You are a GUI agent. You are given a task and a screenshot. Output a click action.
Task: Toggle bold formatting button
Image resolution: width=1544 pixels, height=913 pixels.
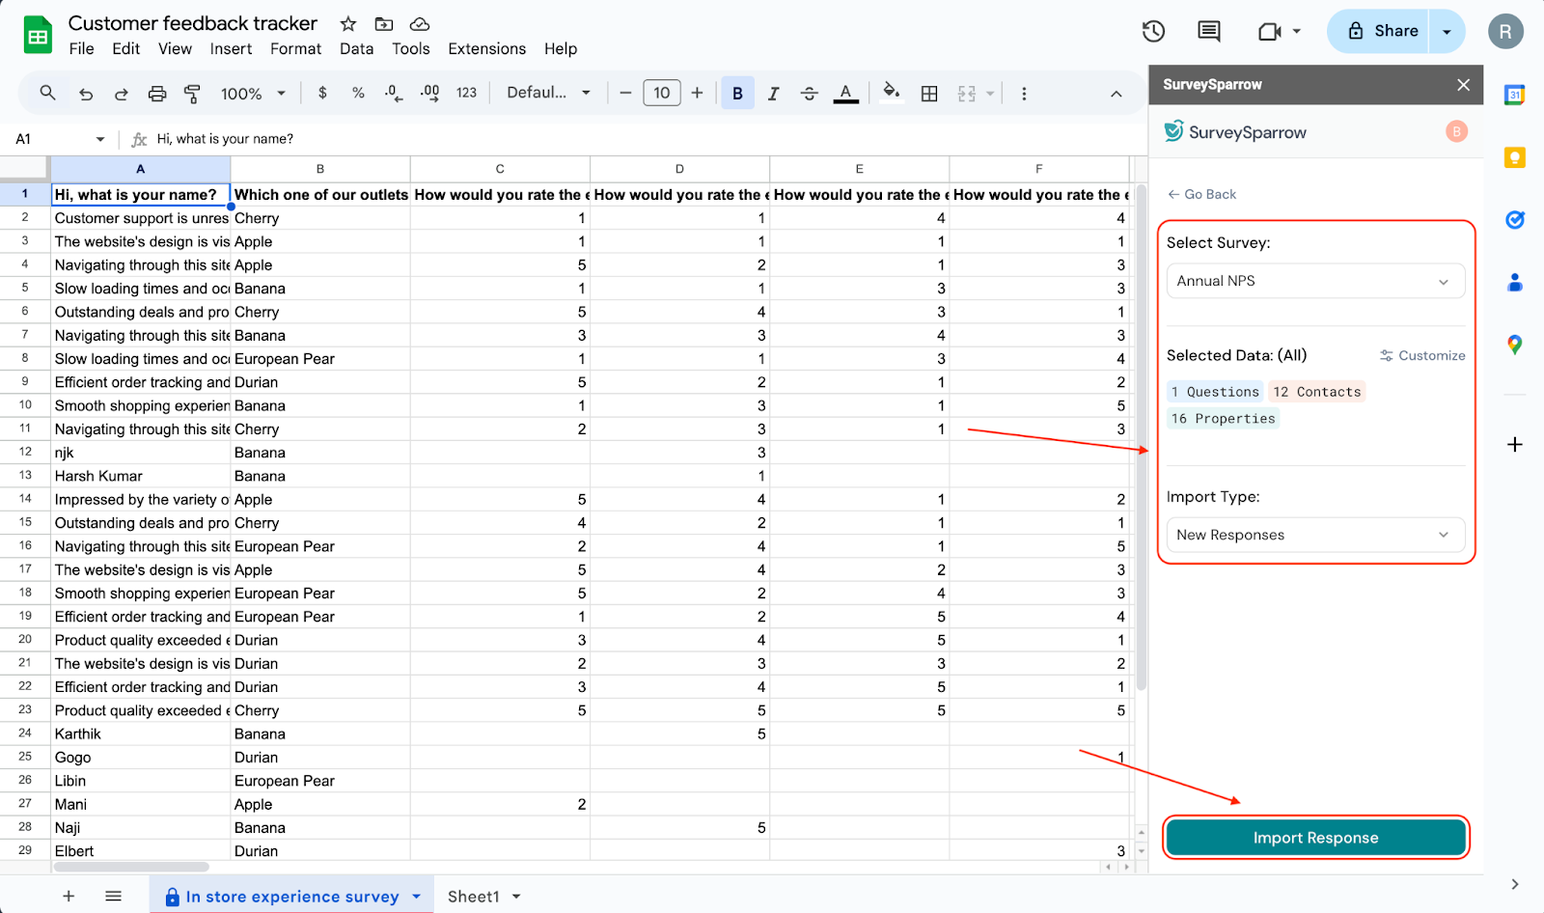pyautogui.click(x=737, y=94)
